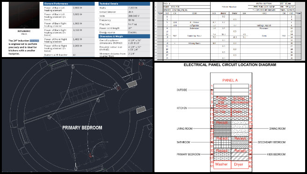Select the "Refrigerator" load cell in panel schedule
This screenshot has width=307, height=174.
194,25
